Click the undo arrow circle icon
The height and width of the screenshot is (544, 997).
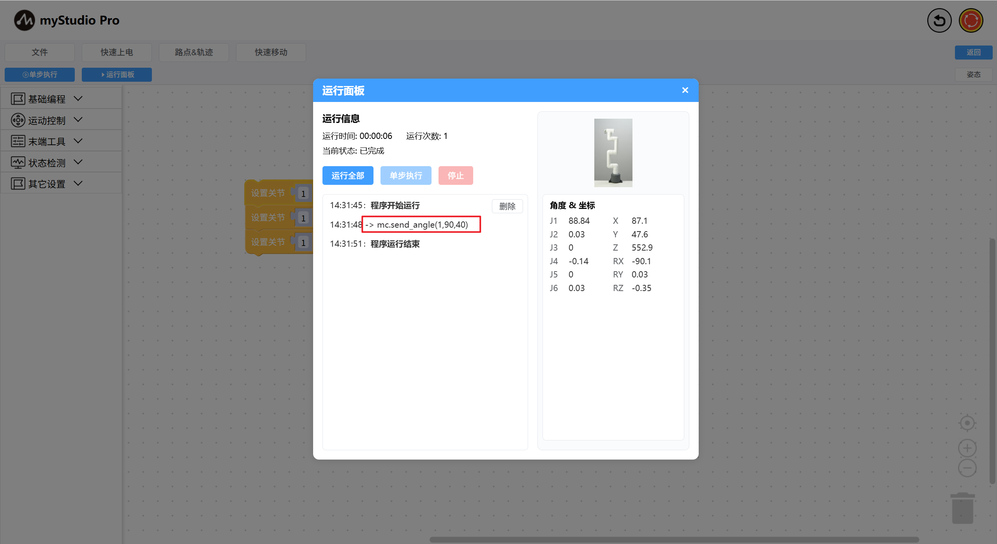pos(939,20)
